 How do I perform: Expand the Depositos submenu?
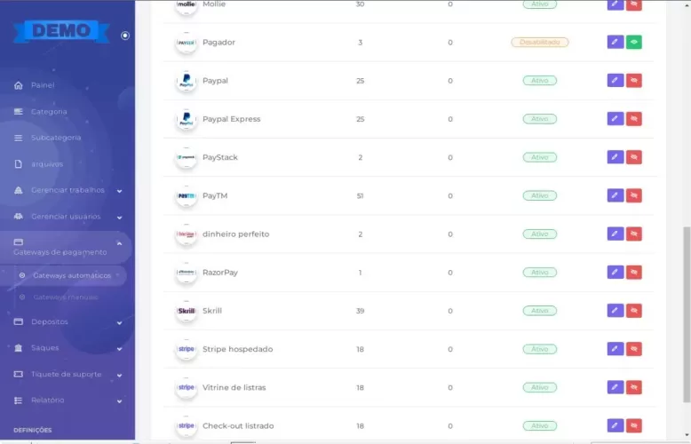119,322
